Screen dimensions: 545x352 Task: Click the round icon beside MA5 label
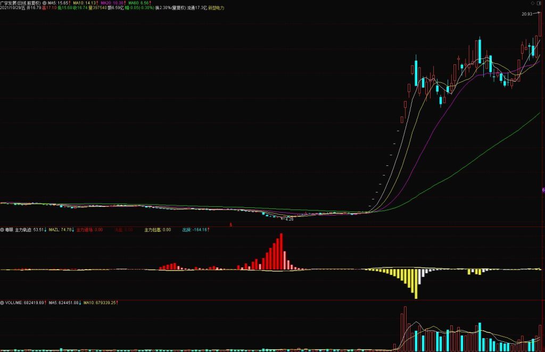click(x=44, y=3)
